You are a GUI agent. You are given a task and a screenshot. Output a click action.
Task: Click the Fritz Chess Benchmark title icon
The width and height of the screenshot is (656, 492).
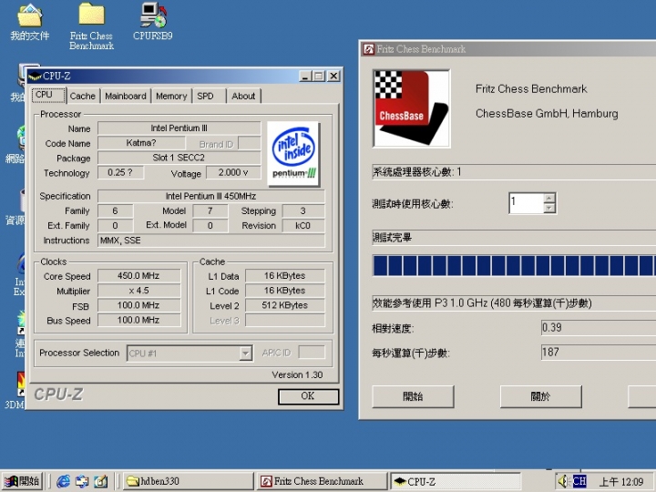(x=369, y=49)
